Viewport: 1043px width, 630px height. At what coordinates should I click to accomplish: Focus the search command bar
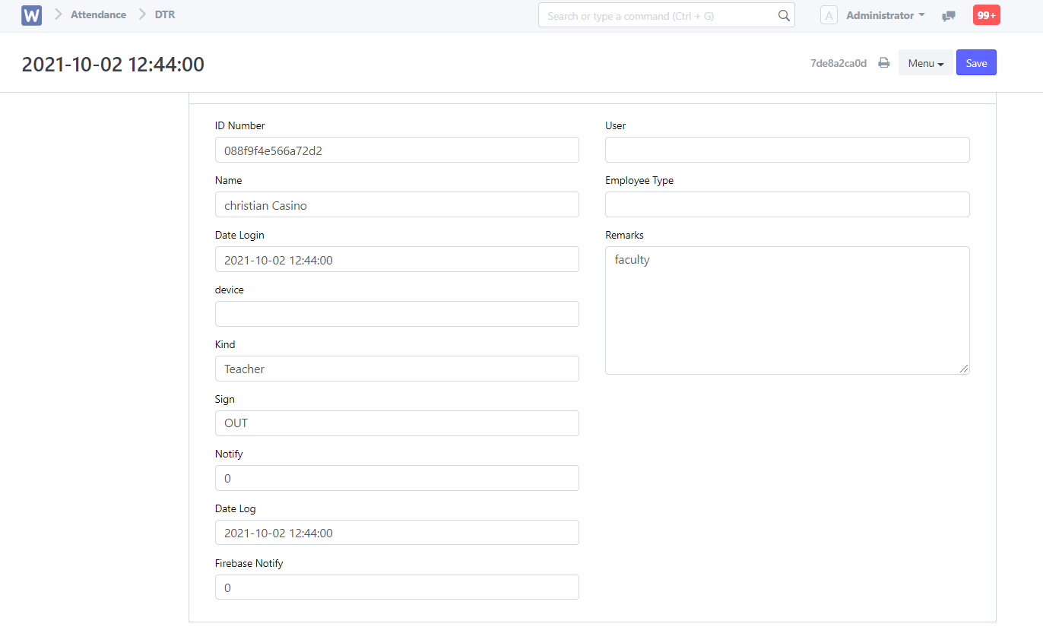(667, 15)
